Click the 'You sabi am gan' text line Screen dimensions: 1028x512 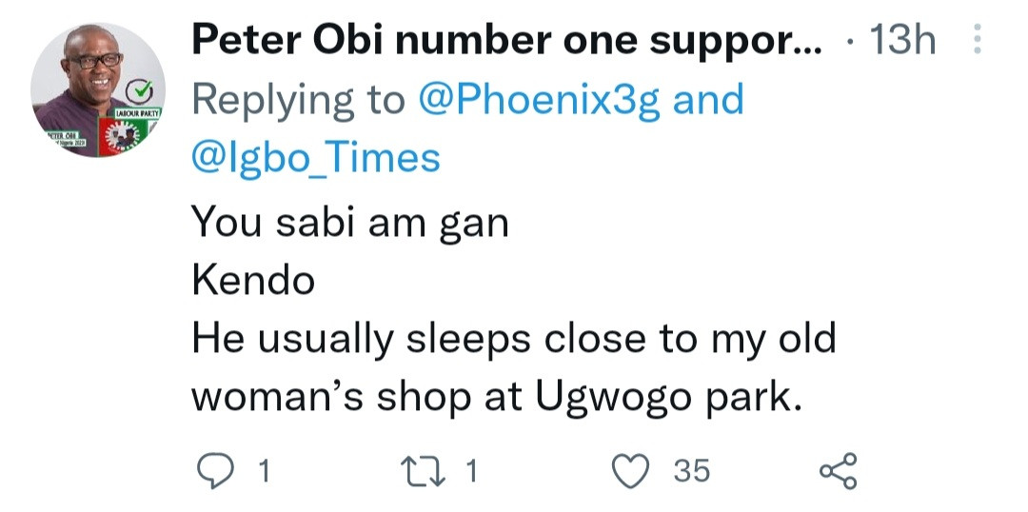(350, 223)
